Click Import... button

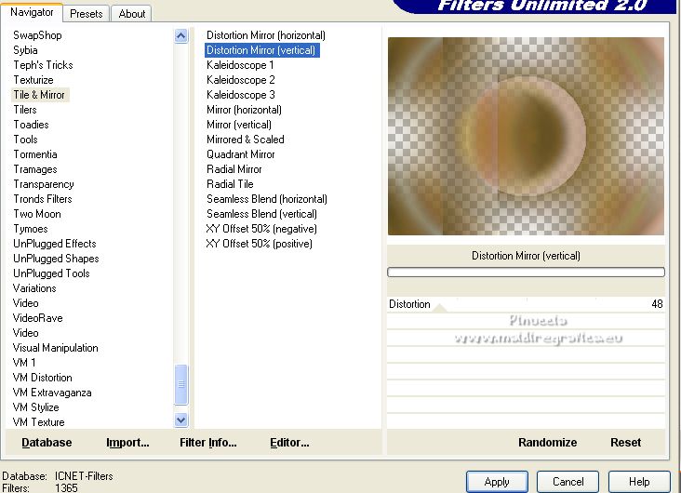coord(127,442)
